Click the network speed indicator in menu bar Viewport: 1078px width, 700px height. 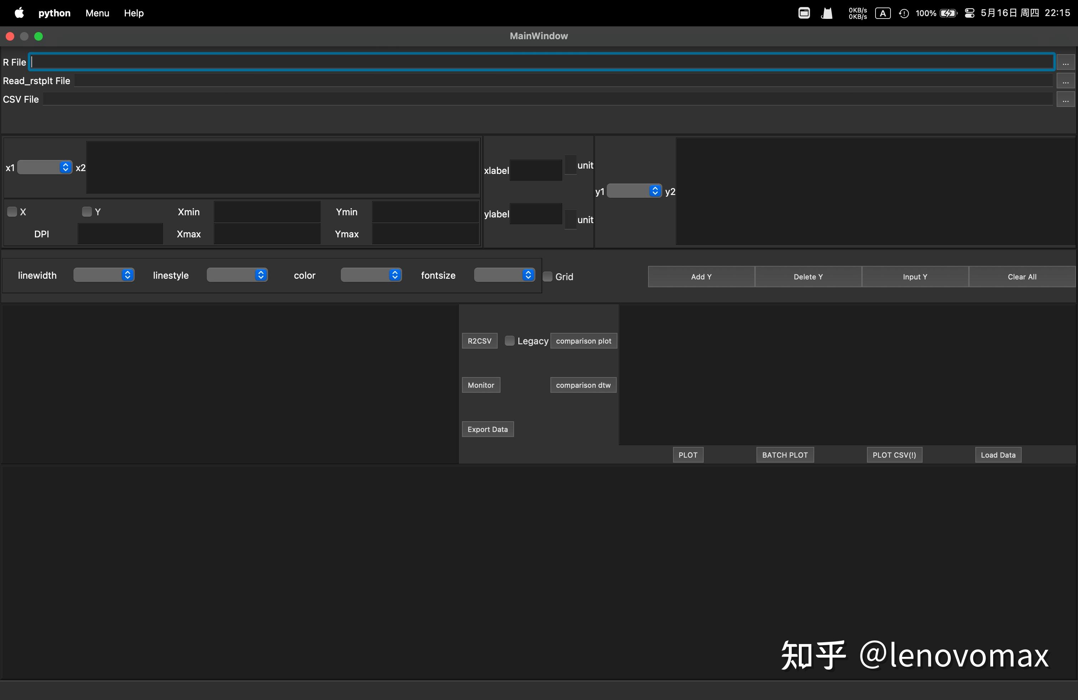857,13
